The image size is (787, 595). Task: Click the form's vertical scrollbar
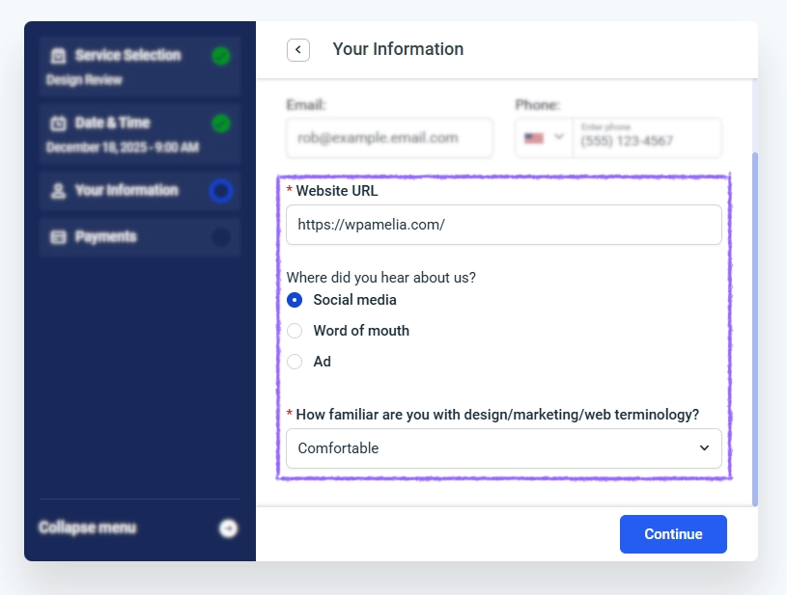point(754,328)
